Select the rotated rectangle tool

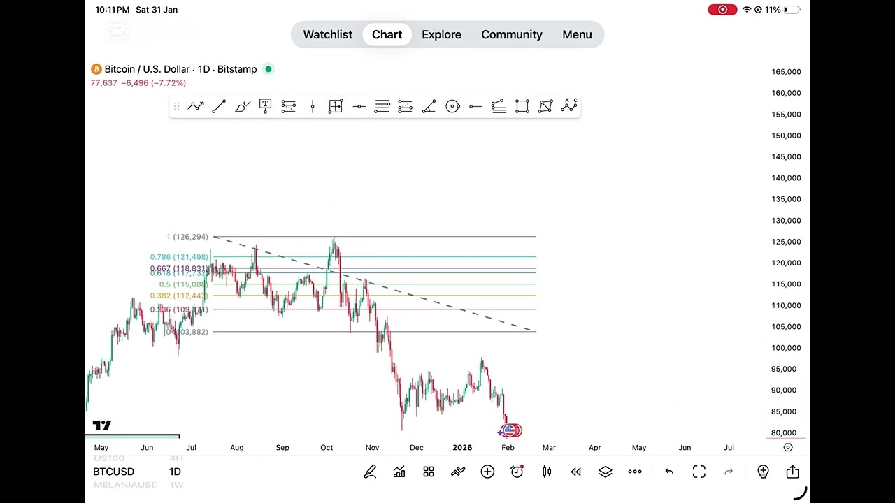(545, 106)
